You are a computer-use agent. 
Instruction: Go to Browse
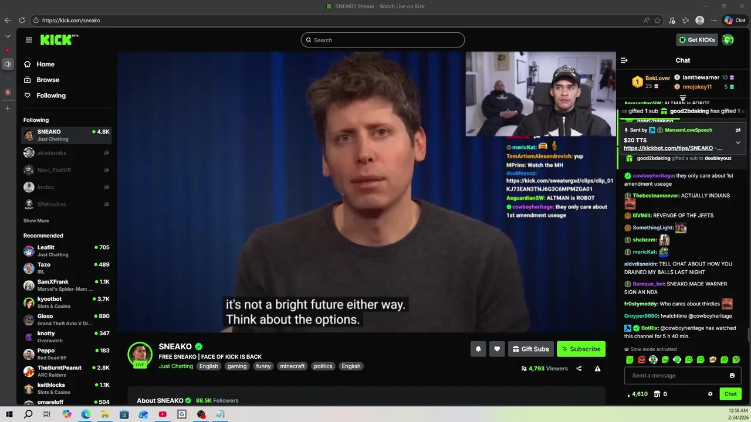[48, 80]
